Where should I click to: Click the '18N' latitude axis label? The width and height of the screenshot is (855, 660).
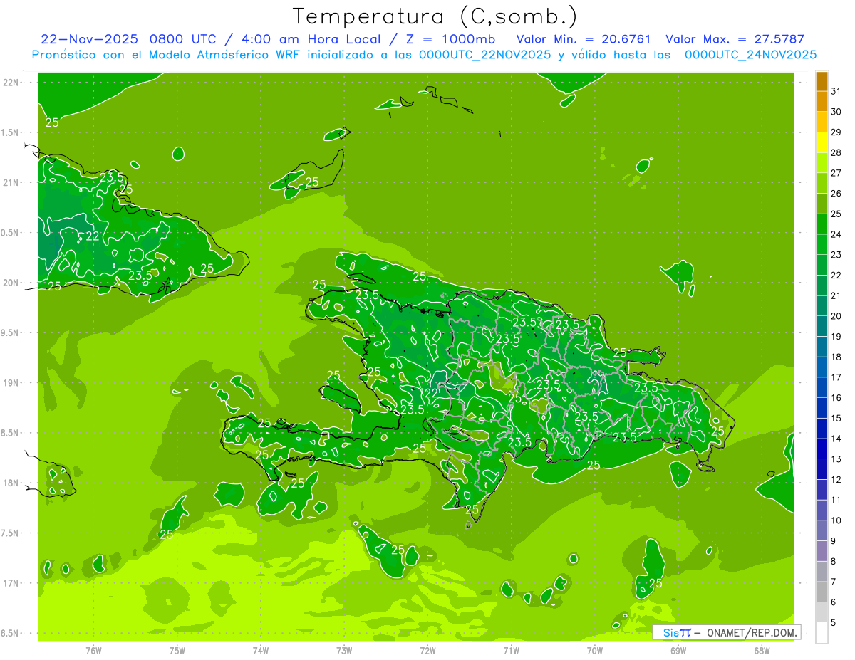pos(11,483)
